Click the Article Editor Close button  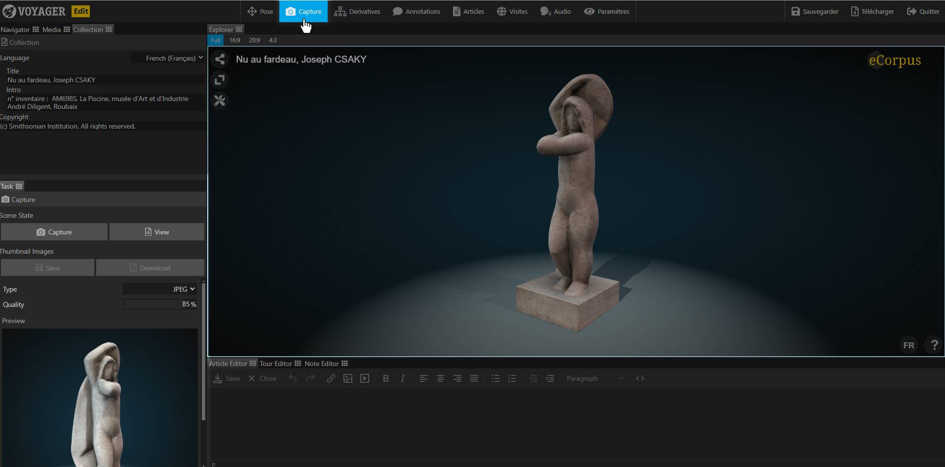pos(262,378)
